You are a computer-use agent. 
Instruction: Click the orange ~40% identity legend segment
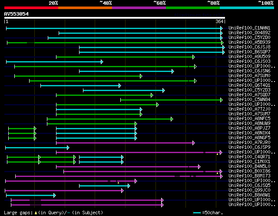tap(85, 8)
